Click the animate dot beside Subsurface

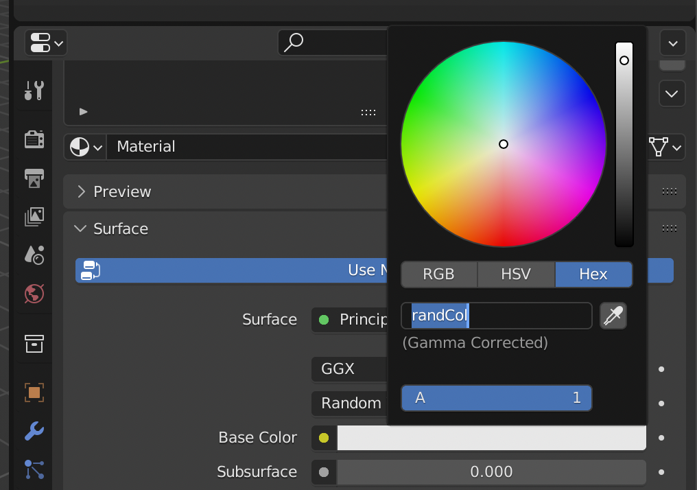[661, 472]
